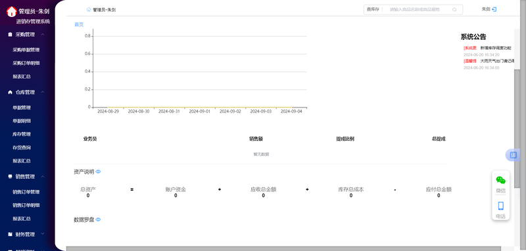Click the home icon in the breadcrumb
This screenshot has width=526, height=251.
[89, 10]
